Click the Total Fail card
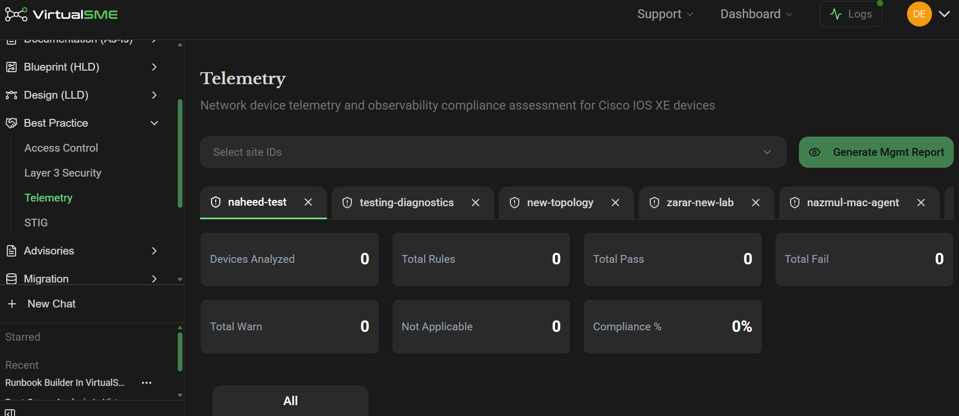Viewport: 959px width, 416px height. point(864,259)
